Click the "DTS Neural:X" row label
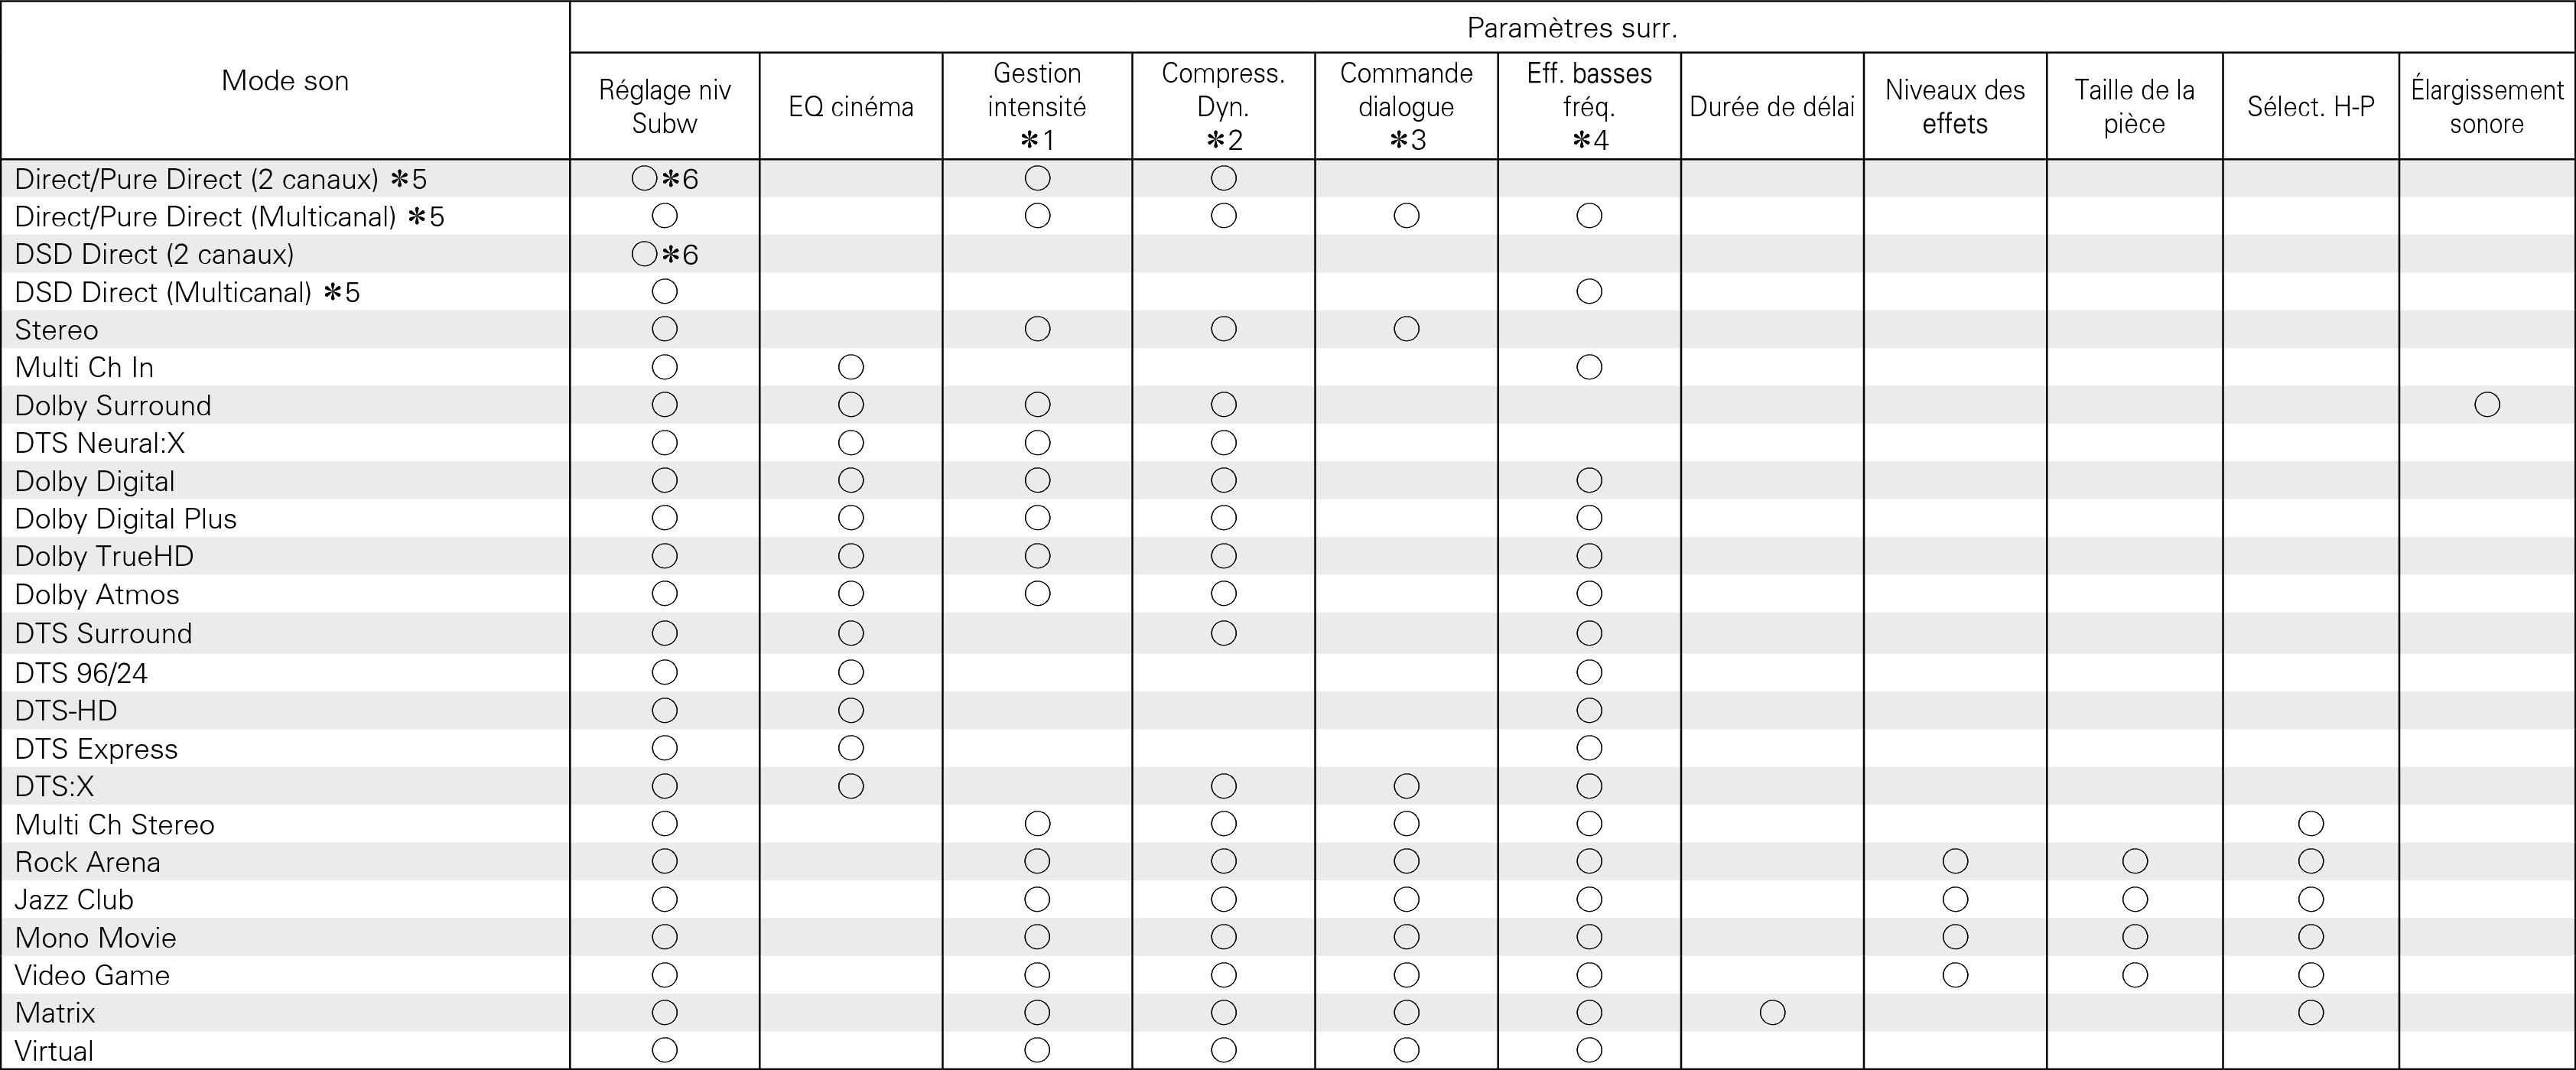 100,443
